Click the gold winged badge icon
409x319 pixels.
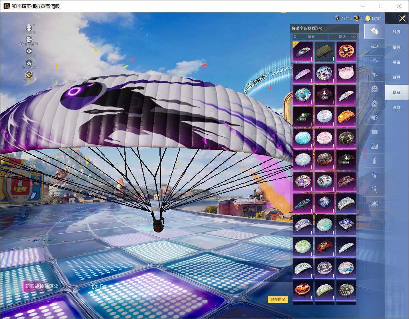(29, 75)
